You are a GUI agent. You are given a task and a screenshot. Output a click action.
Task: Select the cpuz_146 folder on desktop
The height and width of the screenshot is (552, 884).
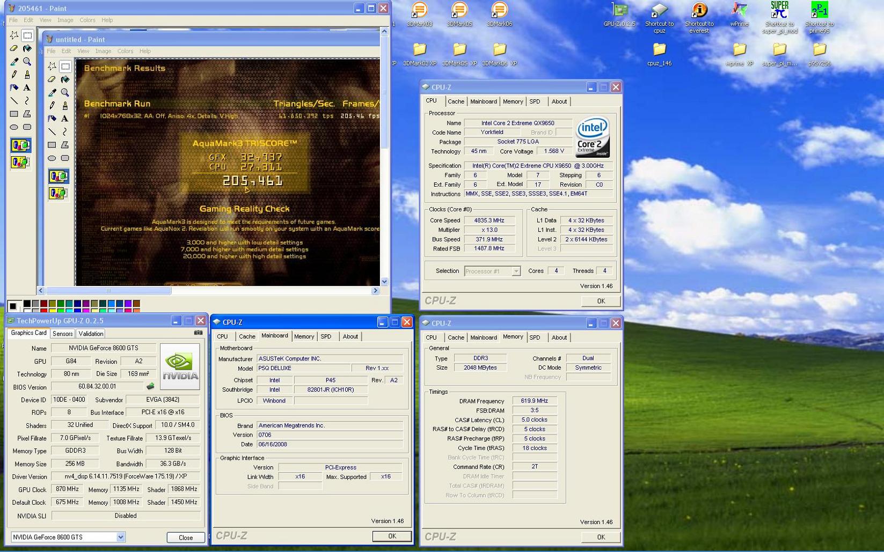659,54
